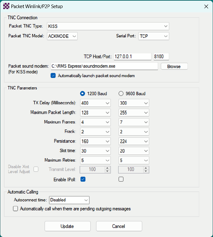This screenshot has height=237, width=213.
Task: Open 1200 baud Frack dropdown
Action: 95,132
